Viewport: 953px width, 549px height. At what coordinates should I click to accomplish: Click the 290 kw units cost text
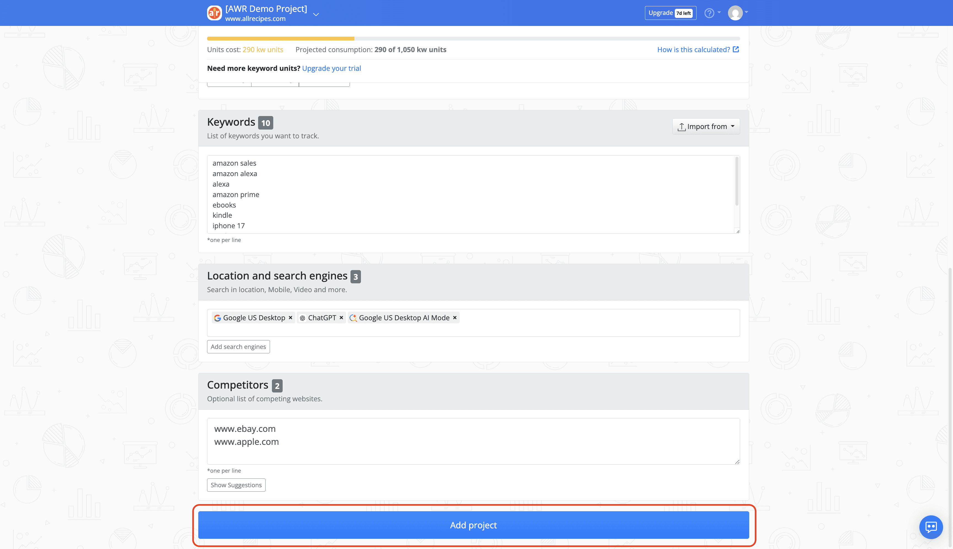[x=263, y=49]
